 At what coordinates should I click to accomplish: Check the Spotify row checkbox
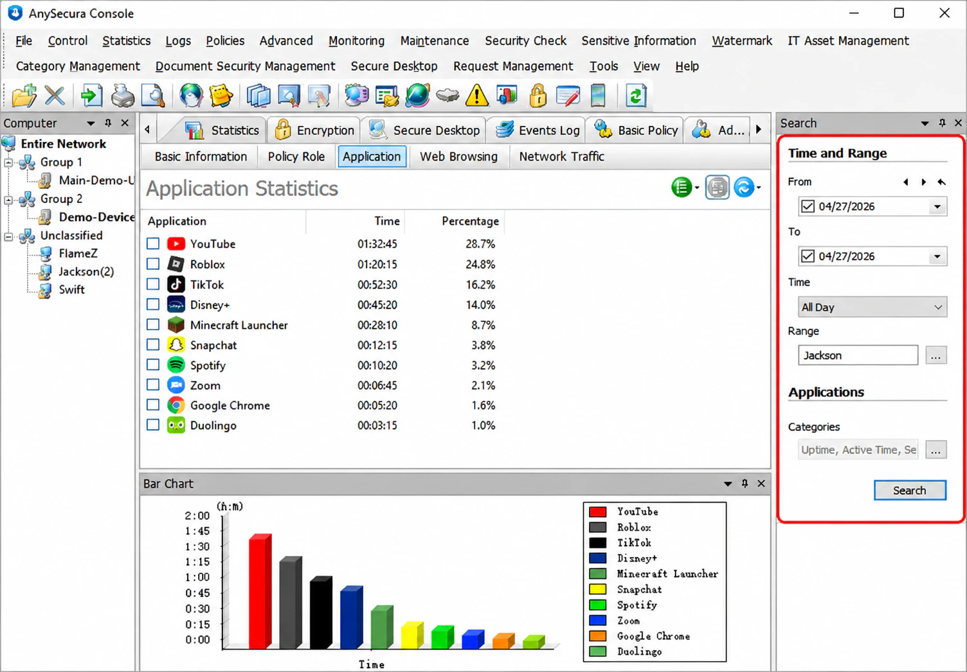pos(153,364)
